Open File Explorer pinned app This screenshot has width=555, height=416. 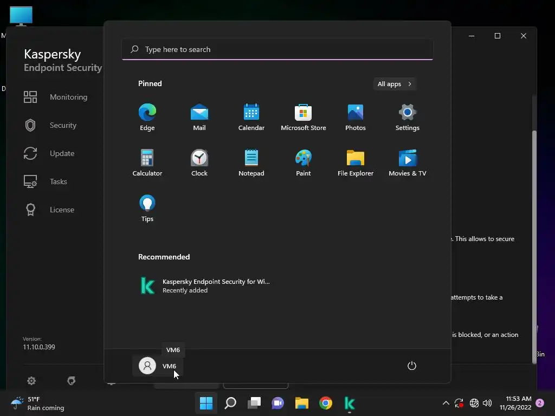pos(356,162)
